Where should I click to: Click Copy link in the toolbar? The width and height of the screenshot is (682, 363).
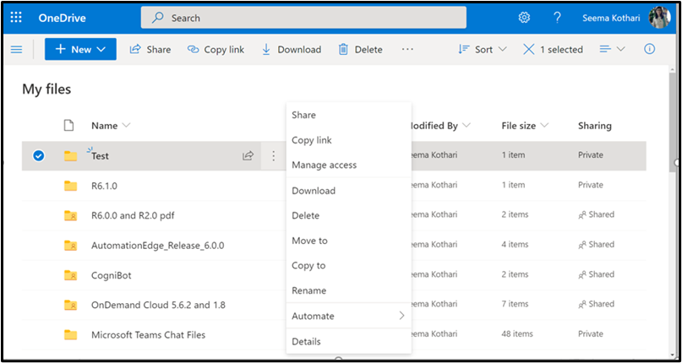coord(216,49)
